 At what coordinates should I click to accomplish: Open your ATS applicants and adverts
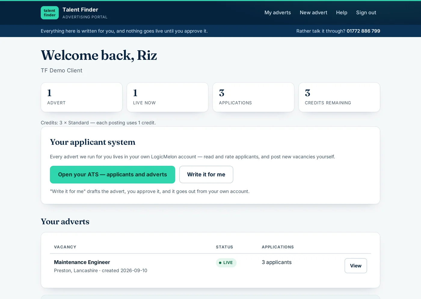point(112,174)
